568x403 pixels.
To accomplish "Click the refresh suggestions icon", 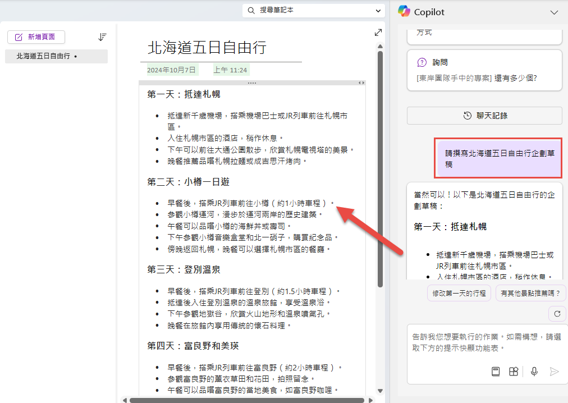I will [557, 314].
